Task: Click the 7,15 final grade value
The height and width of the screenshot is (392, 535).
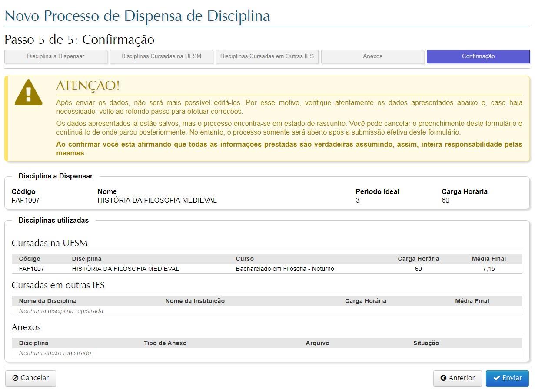Action: coord(488,269)
